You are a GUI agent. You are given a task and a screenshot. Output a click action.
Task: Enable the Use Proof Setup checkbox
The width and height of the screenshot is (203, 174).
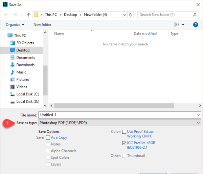[x=124, y=132]
